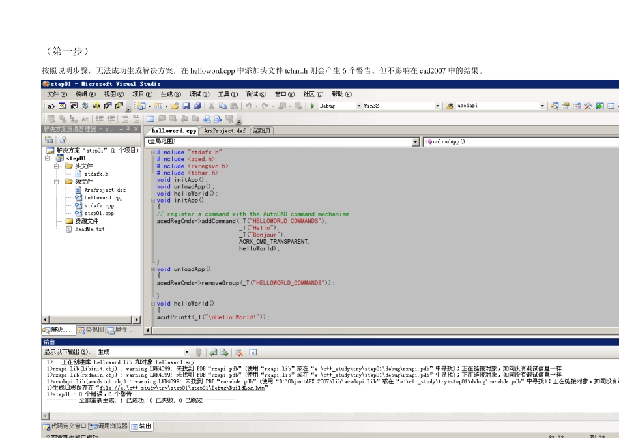The height and width of the screenshot is (438, 619).
Task: Switch to the ArxProject.def tab
Action: coord(225,131)
